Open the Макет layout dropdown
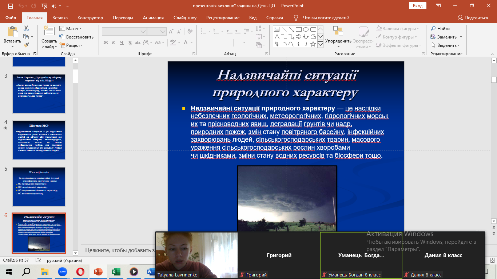 (x=71, y=29)
